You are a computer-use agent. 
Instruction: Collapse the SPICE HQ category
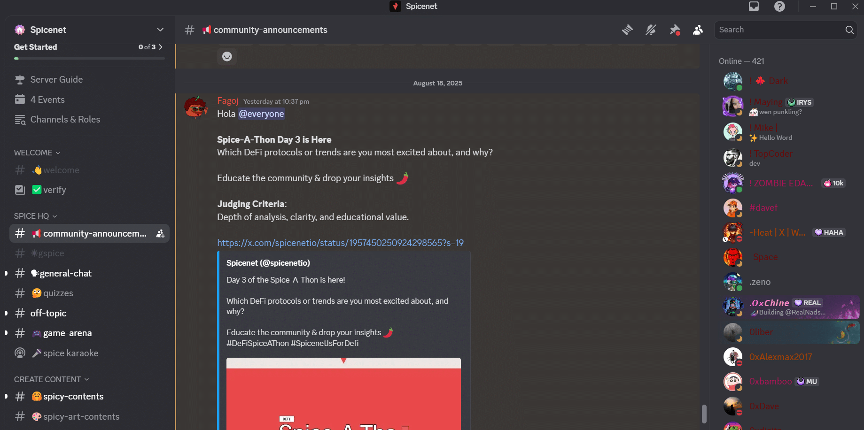tap(35, 216)
